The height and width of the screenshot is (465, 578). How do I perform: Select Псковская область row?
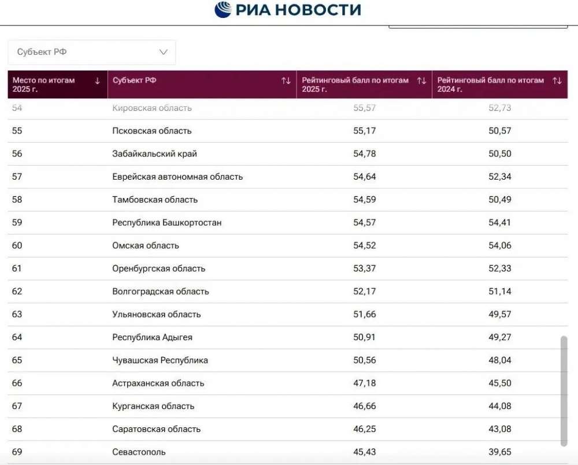(287, 131)
